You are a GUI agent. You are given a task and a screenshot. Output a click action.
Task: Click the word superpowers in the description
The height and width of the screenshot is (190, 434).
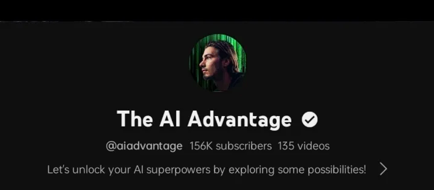pyautogui.click(x=178, y=170)
